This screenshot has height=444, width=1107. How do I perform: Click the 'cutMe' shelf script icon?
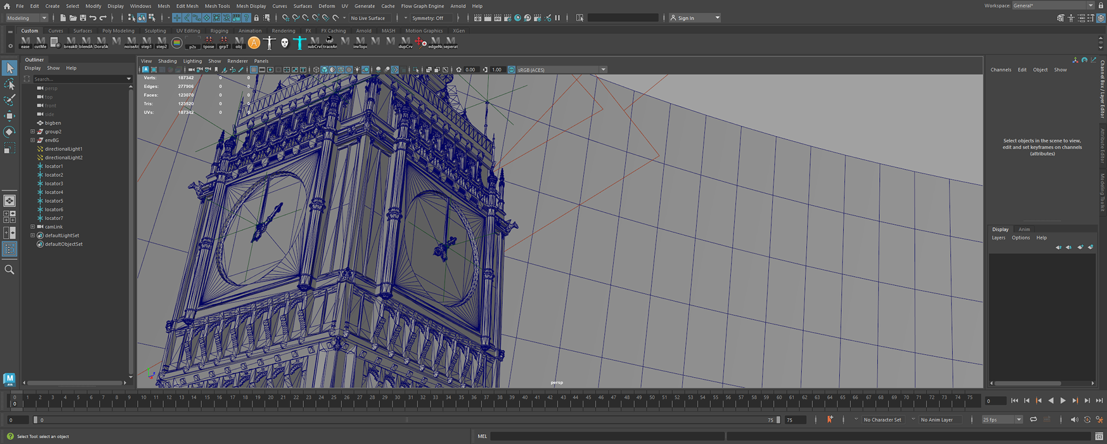tap(40, 43)
